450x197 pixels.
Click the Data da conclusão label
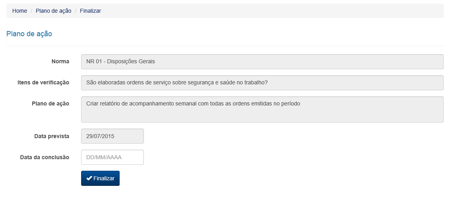click(x=45, y=157)
